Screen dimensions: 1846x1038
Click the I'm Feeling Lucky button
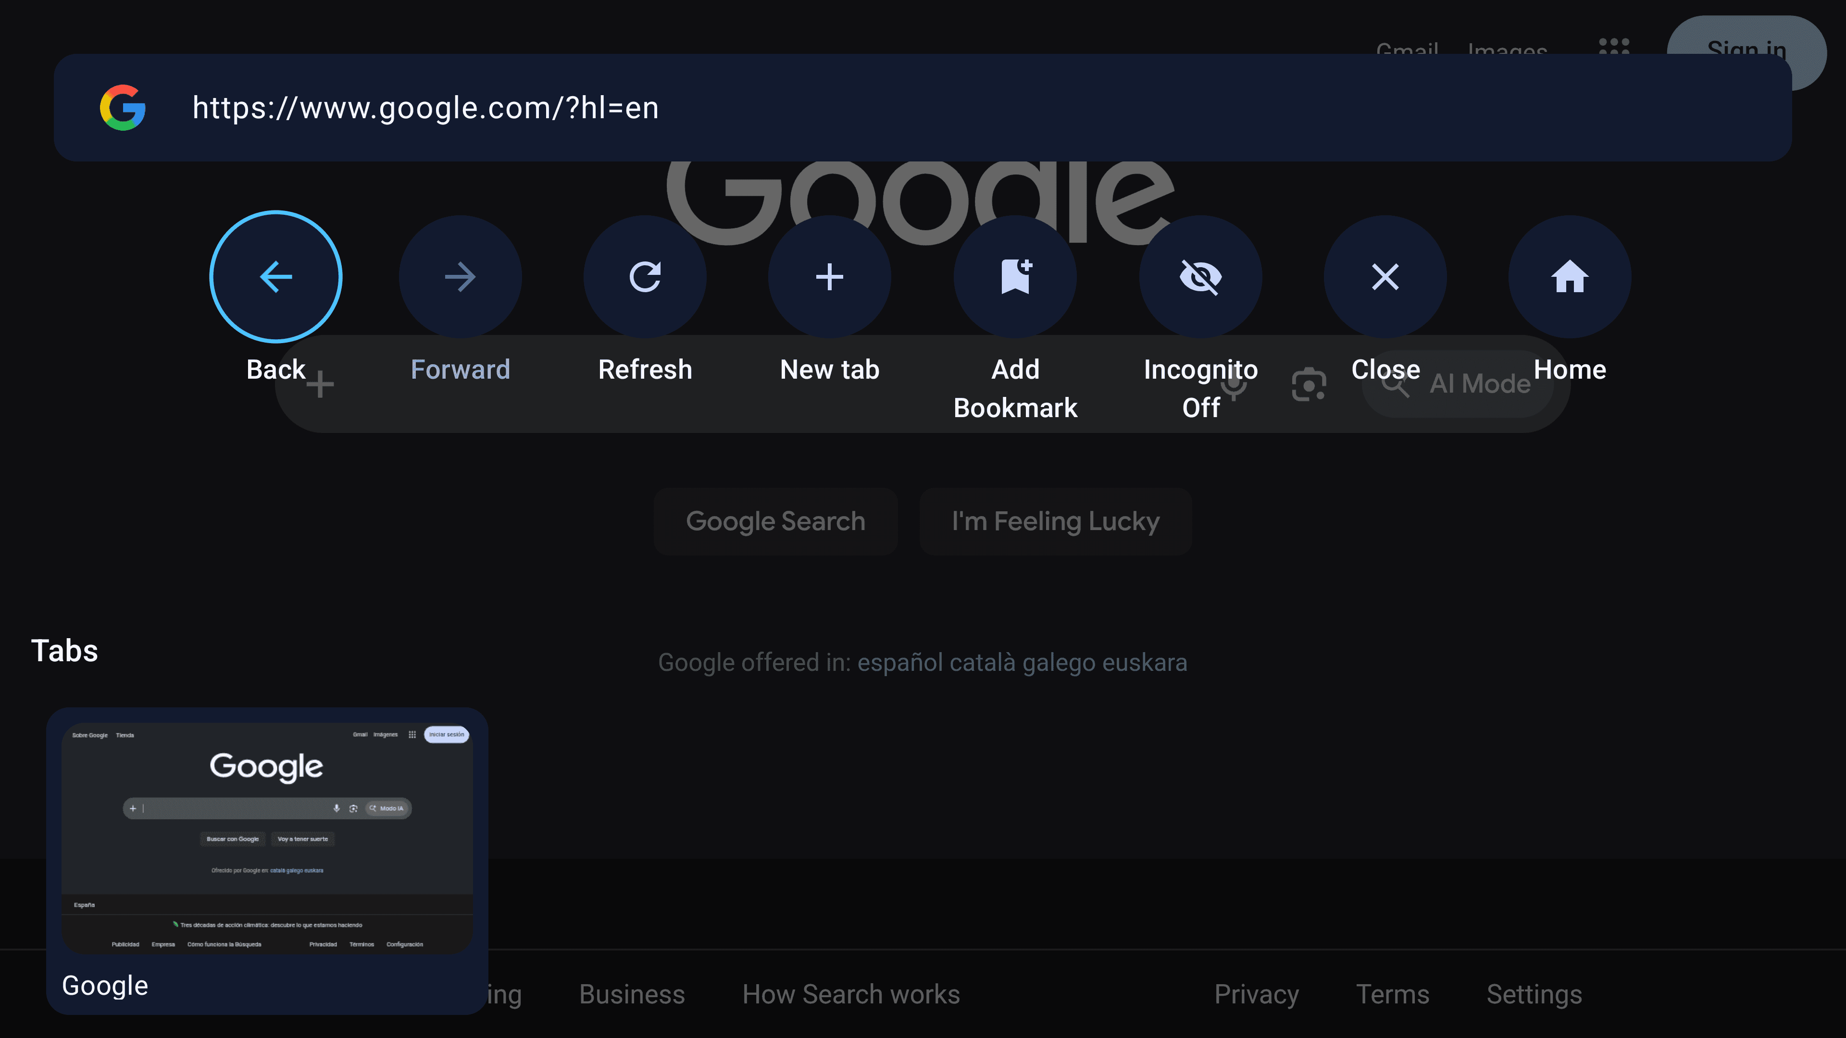1056,521
